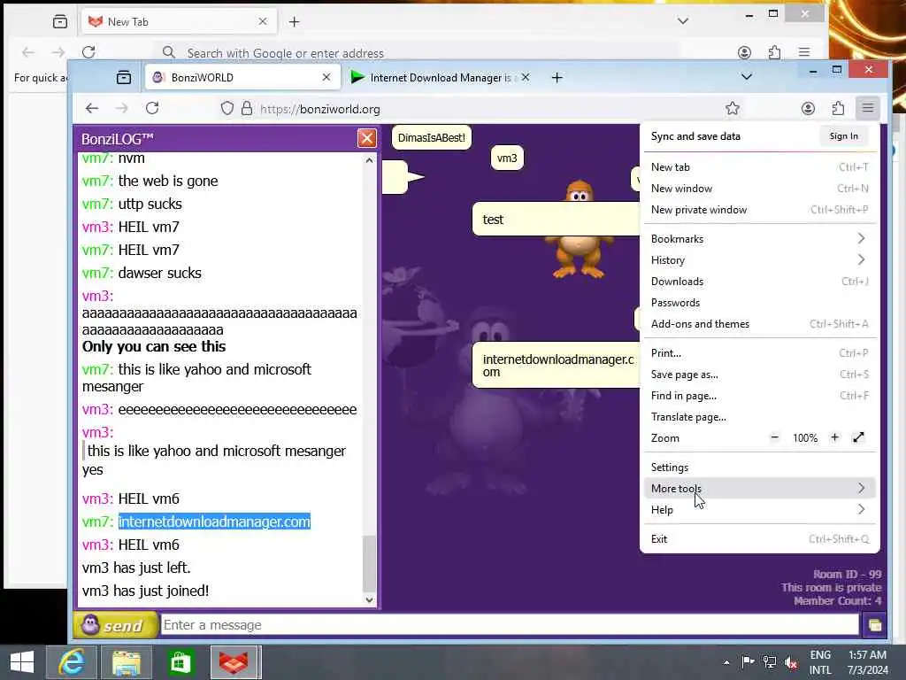Choose Exit from the menu

tap(760, 539)
